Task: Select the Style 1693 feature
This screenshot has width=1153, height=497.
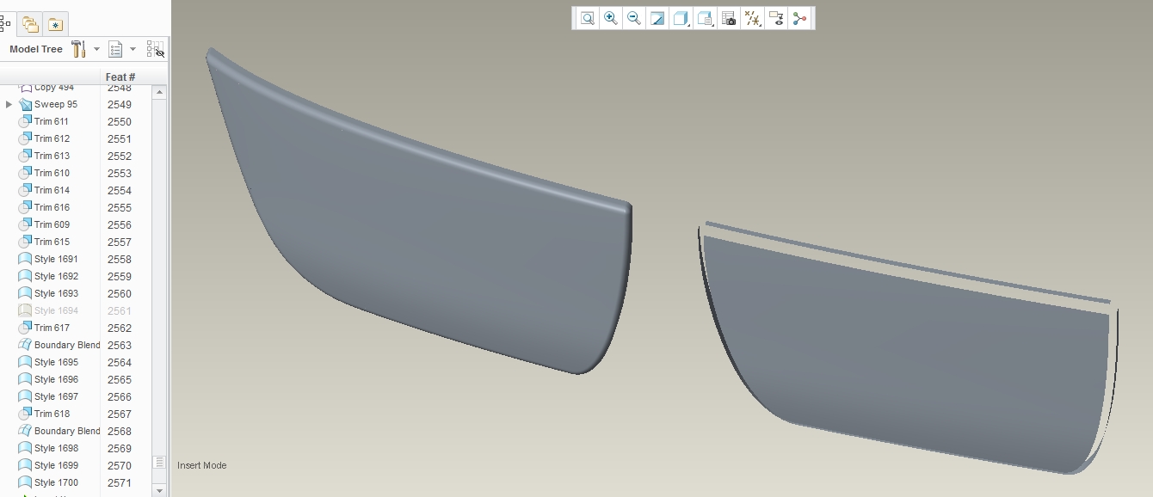Action: [56, 293]
